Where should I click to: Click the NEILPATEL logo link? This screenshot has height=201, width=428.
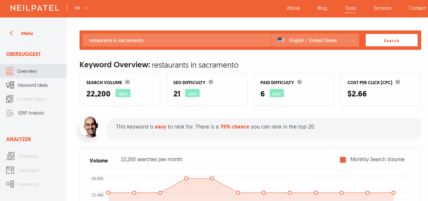point(35,8)
